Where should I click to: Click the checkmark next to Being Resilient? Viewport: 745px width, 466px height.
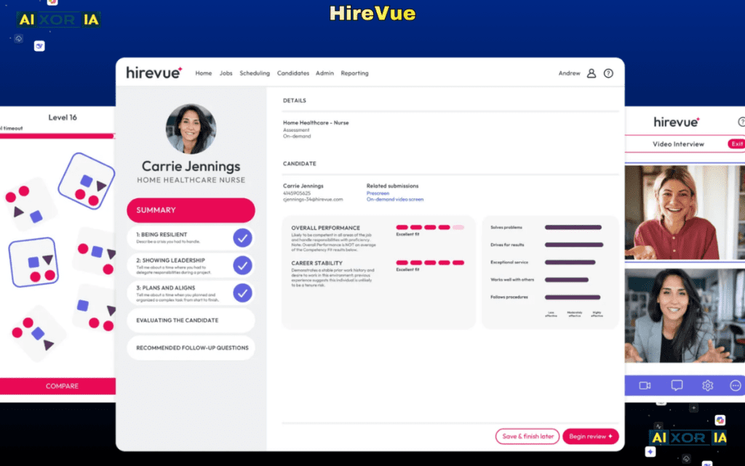click(242, 238)
